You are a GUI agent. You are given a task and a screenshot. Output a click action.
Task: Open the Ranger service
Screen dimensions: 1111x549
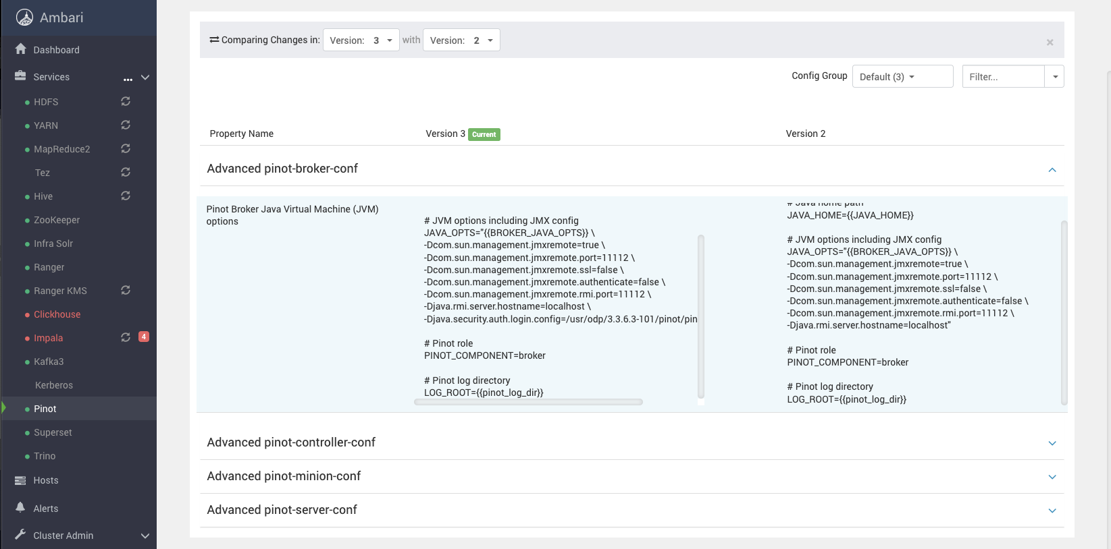(49, 267)
